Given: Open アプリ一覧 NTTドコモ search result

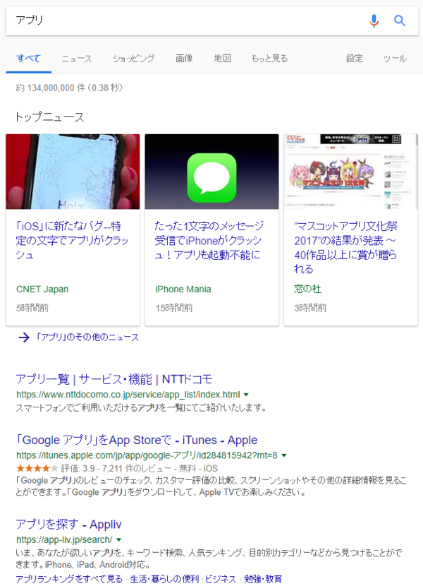Looking at the screenshot, I should tap(114, 379).
